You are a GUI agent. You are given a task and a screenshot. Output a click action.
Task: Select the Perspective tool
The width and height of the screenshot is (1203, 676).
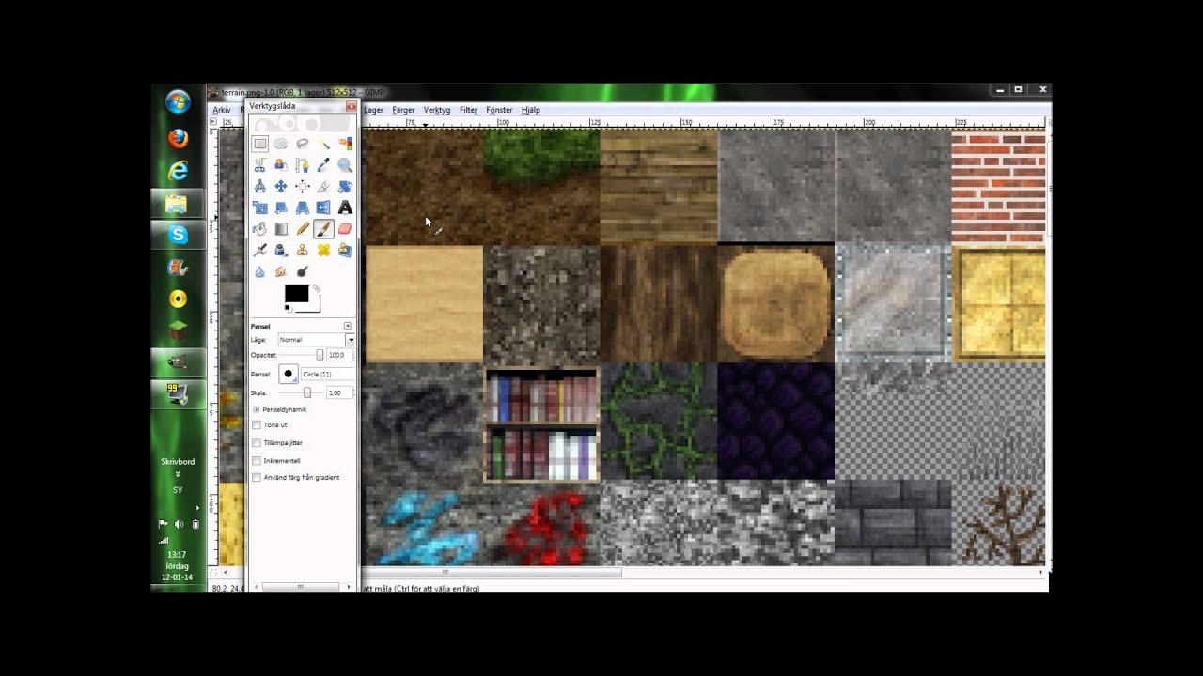[303, 207]
